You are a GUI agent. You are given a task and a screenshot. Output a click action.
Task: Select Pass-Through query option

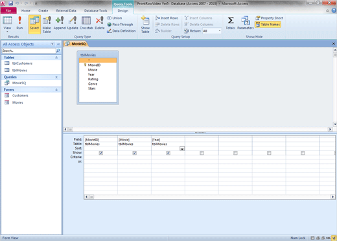(120, 25)
